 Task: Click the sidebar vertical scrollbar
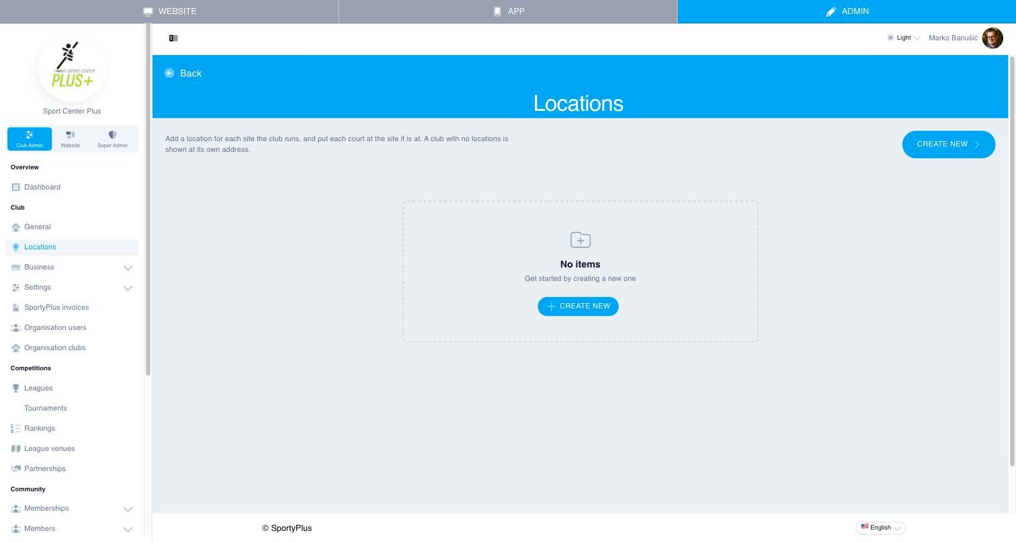[x=148, y=199]
